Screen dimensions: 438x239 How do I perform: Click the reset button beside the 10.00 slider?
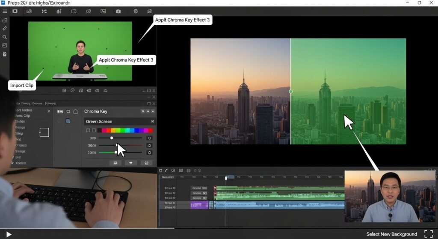[149, 153]
